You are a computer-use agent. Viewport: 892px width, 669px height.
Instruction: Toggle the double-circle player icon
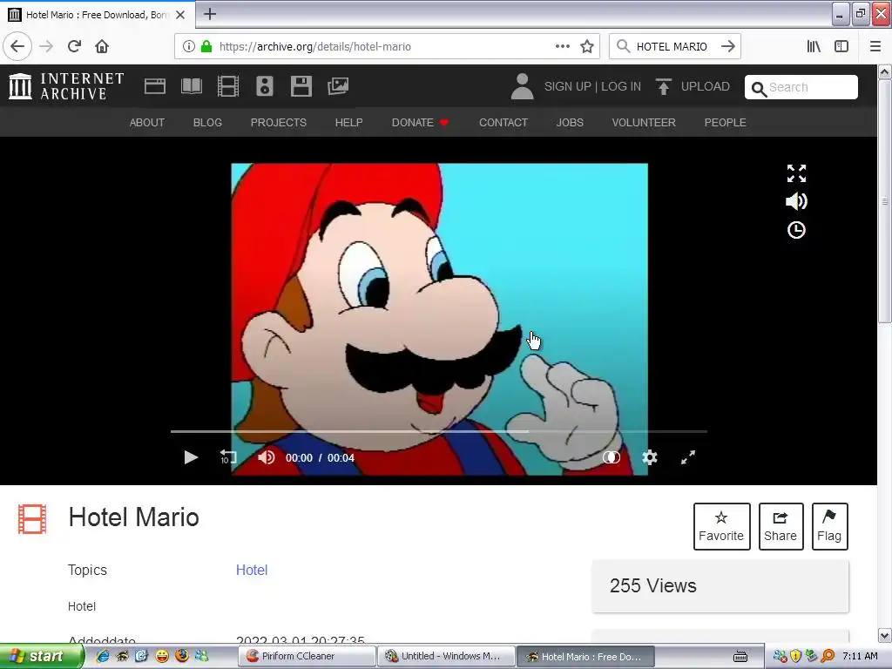click(x=612, y=457)
